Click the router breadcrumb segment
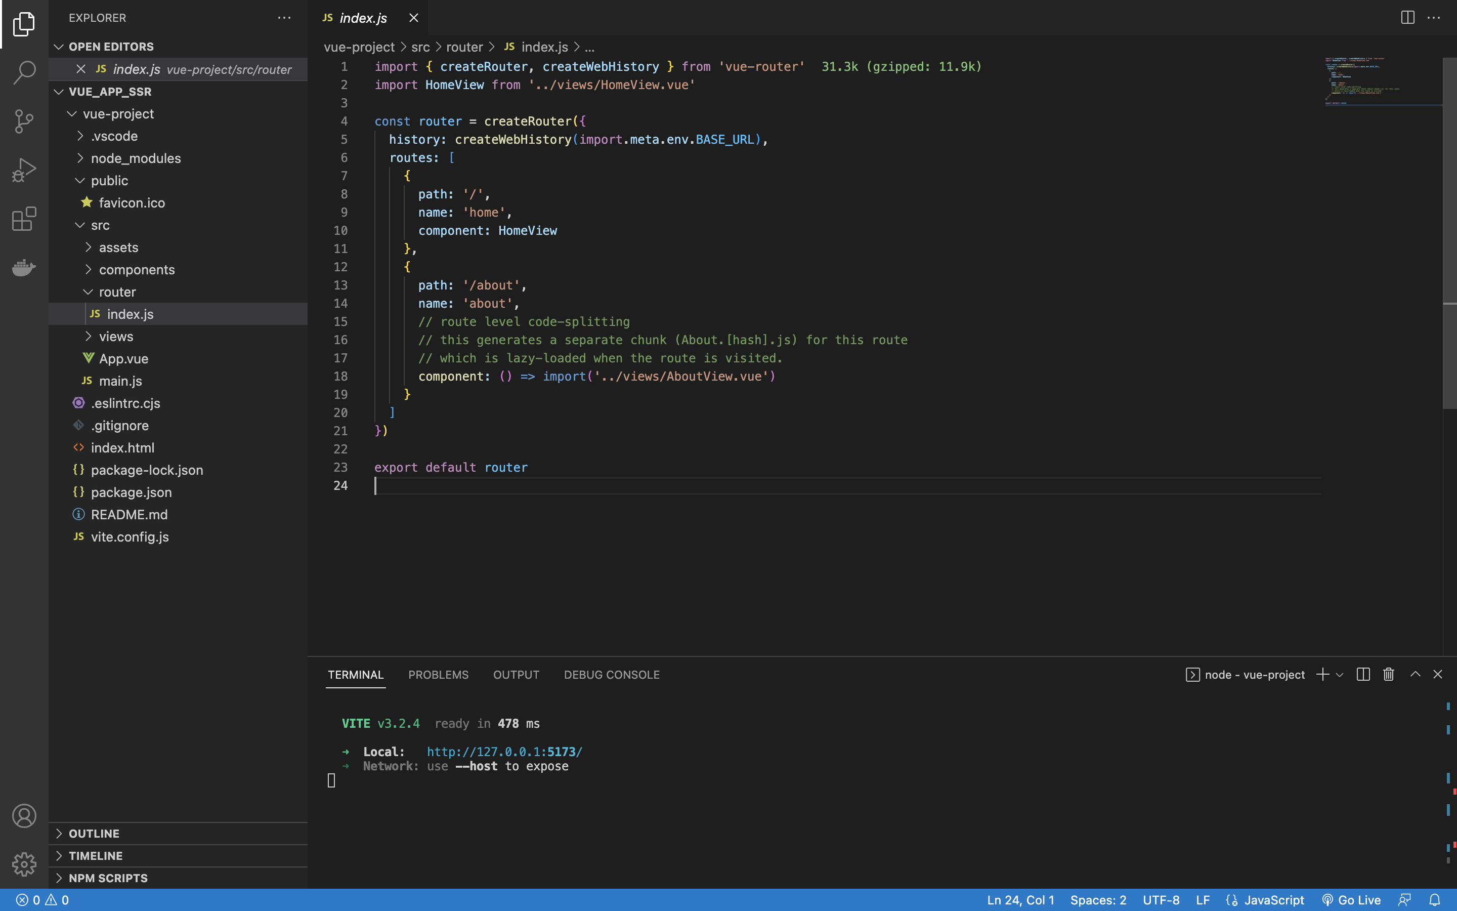Viewport: 1457px width, 911px height. [464, 47]
